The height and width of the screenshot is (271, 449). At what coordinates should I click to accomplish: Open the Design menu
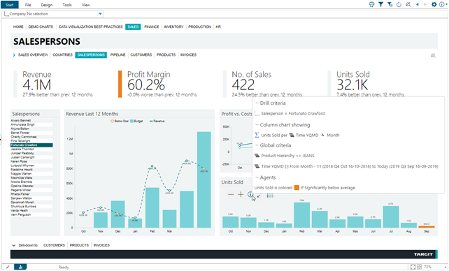tap(46, 5)
